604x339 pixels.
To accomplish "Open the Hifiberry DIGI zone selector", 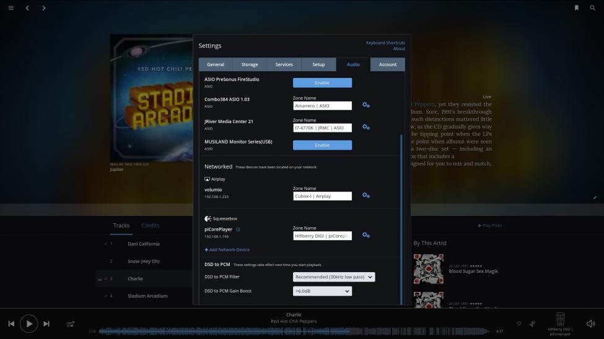I will pos(561,324).
